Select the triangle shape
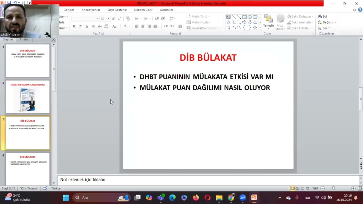This screenshot has height=204, width=363. tap(229, 22)
